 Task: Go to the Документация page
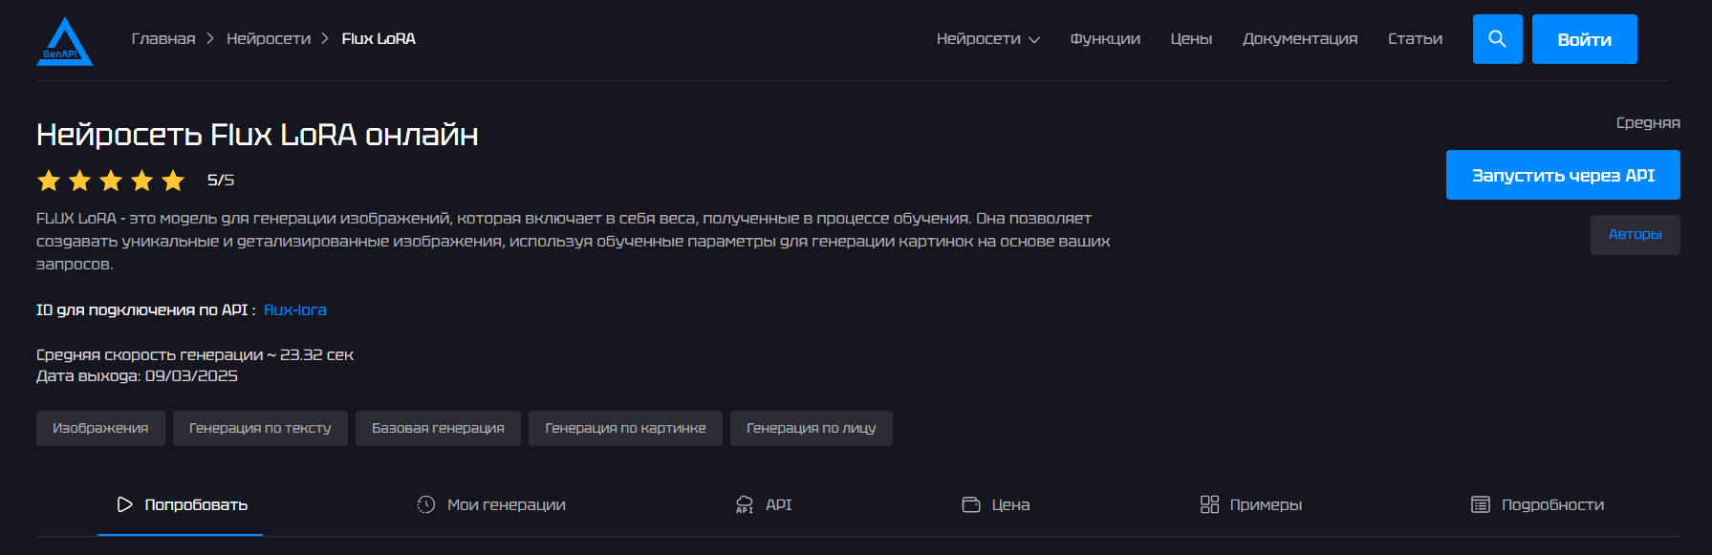1299,39
